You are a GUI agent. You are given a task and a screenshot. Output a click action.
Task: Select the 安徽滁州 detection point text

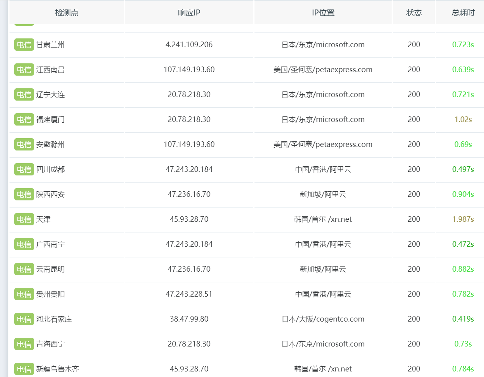[x=50, y=145]
